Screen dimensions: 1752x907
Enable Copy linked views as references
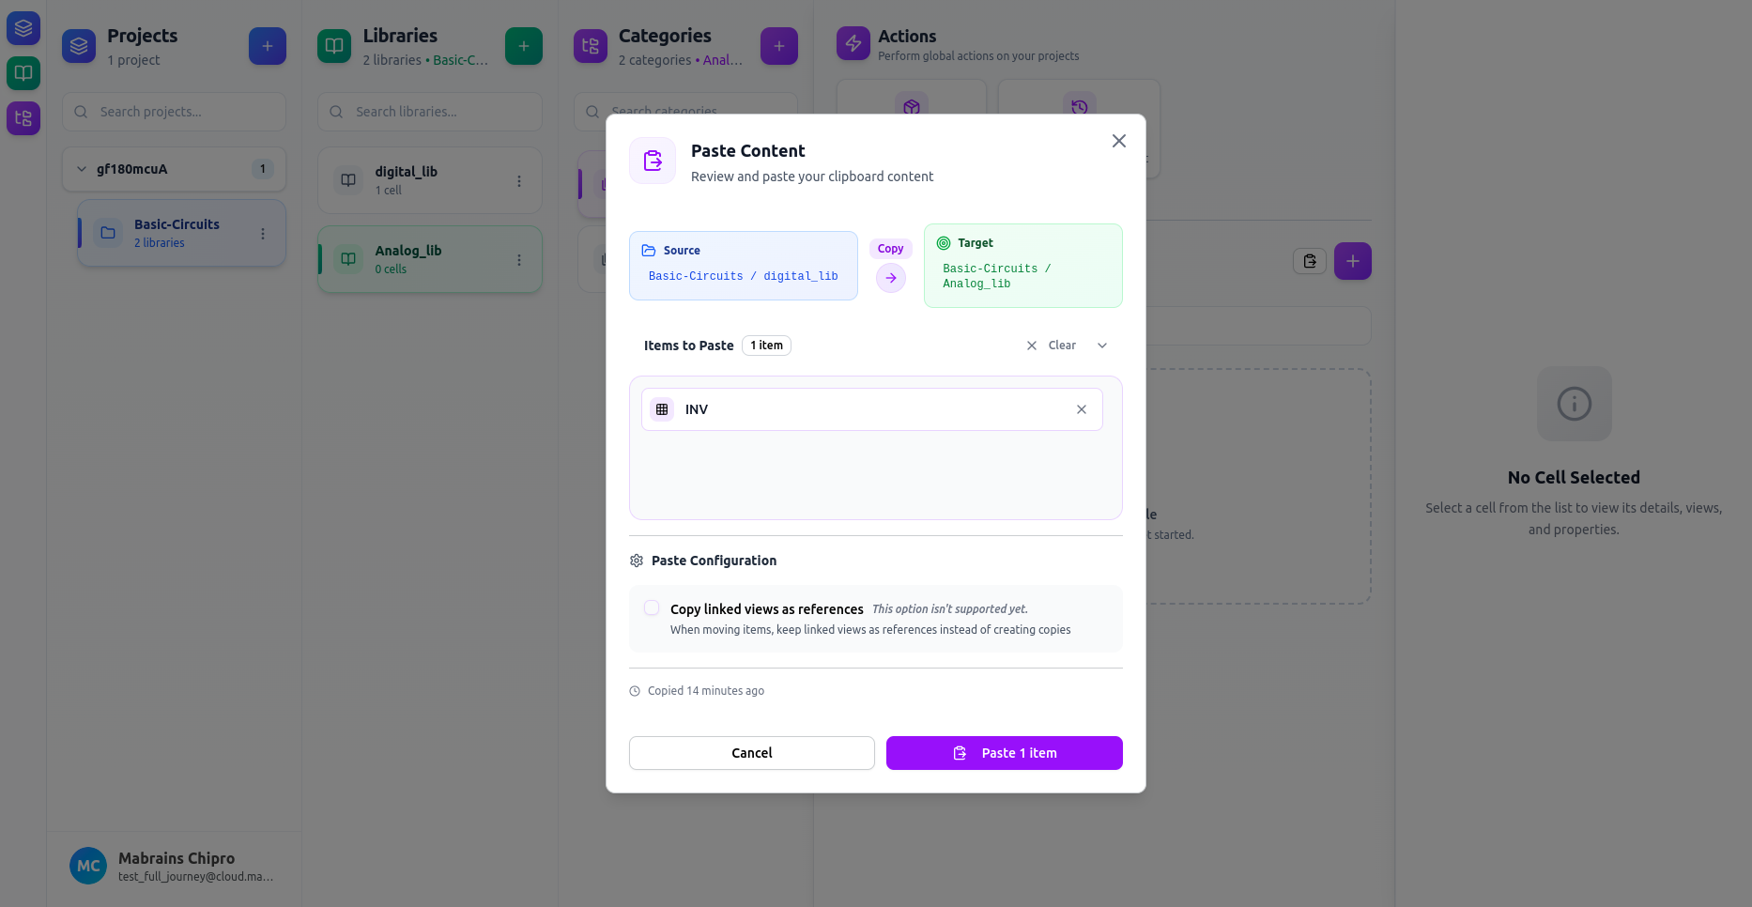click(x=651, y=607)
